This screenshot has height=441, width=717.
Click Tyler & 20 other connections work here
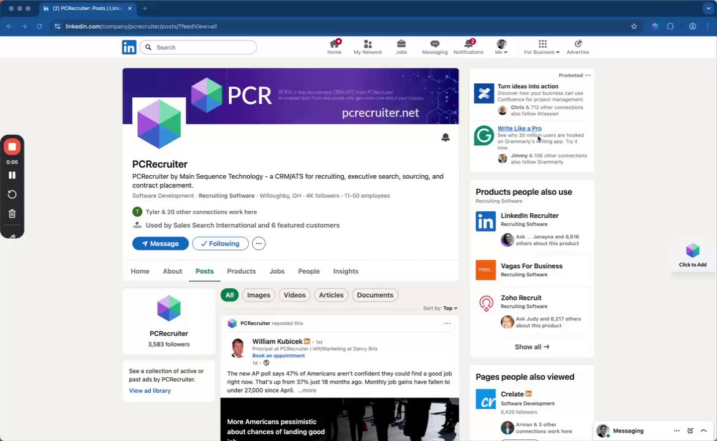coord(201,212)
